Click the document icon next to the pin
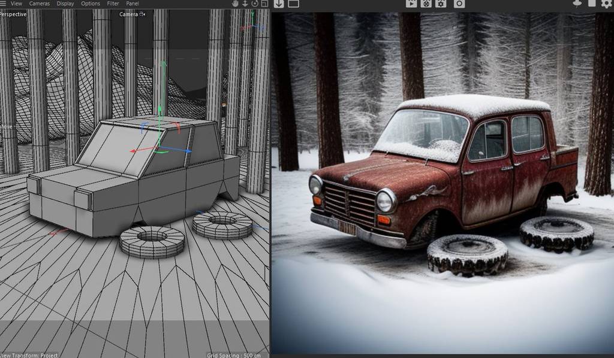This screenshot has width=614, height=358. pos(592,3)
